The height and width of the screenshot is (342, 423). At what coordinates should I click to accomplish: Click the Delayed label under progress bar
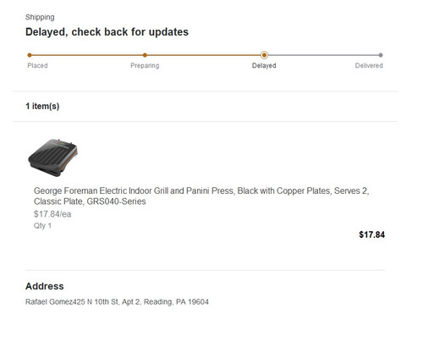click(264, 65)
